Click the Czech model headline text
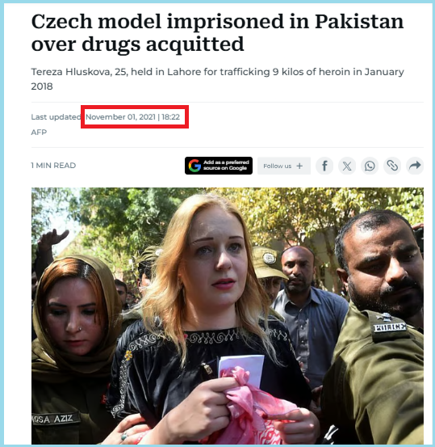The width and height of the screenshot is (435, 447). point(217,33)
